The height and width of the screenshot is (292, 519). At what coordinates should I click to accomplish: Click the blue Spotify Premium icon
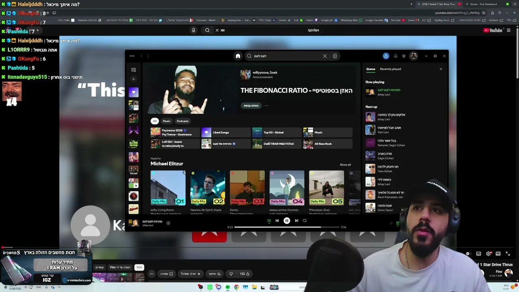(386, 56)
